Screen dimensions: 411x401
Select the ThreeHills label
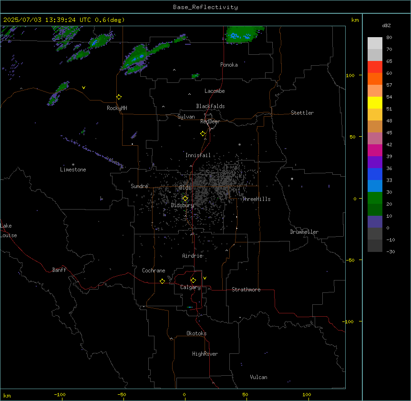(x=256, y=199)
